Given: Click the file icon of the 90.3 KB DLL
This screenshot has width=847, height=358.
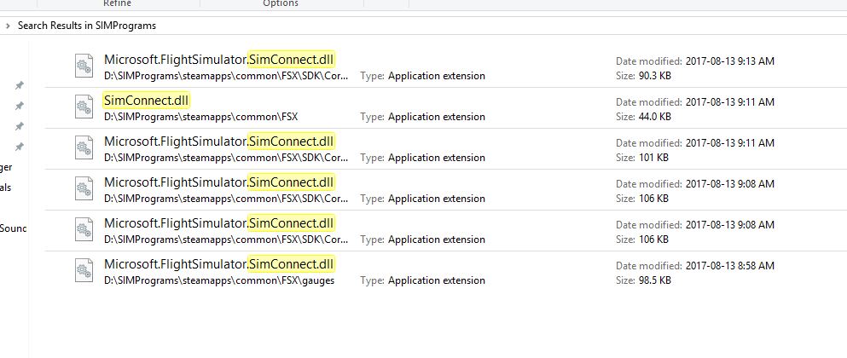Looking at the screenshot, I should click(83, 66).
